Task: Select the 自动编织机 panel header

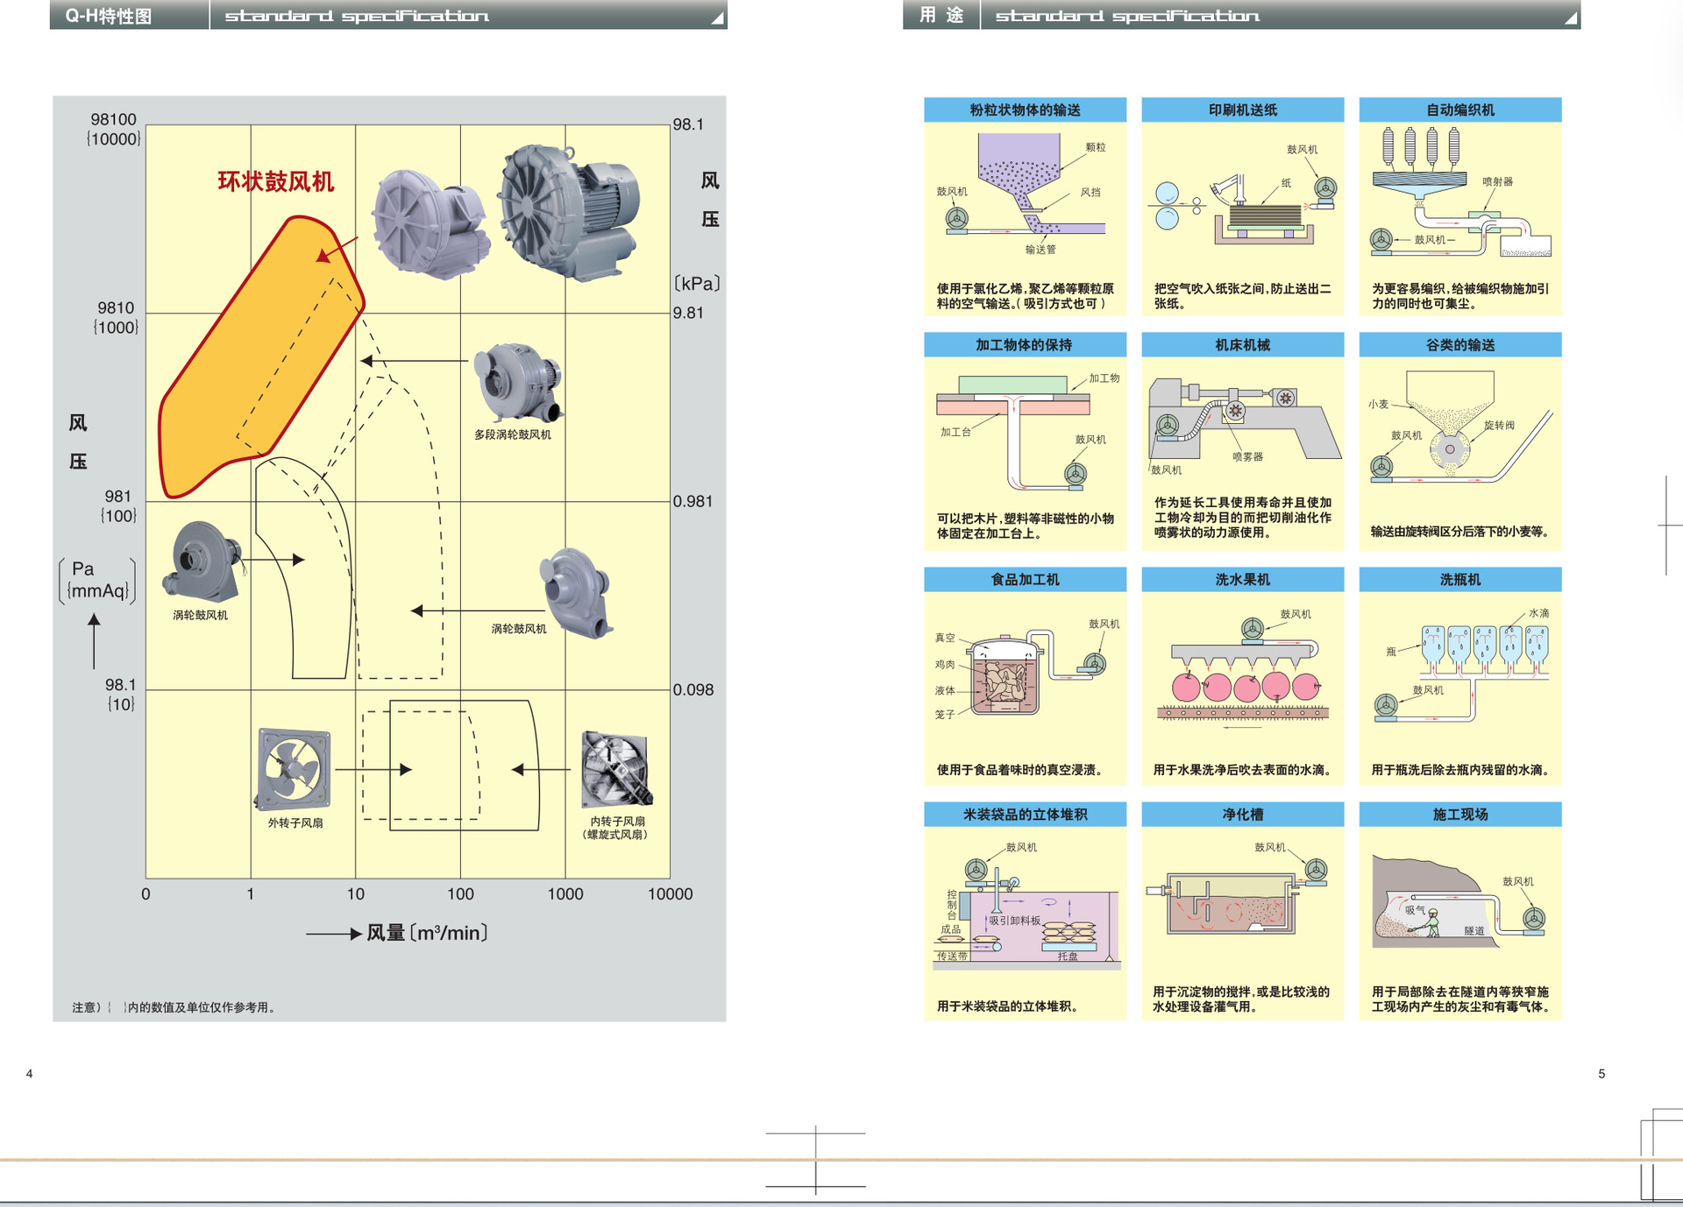Action: pyautogui.click(x=1459, y=109)
